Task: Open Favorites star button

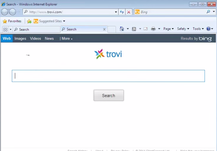Action: (x=12, y=21)
